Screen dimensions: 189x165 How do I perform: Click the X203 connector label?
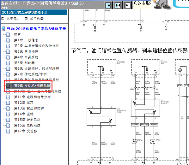tap(131, 89)
